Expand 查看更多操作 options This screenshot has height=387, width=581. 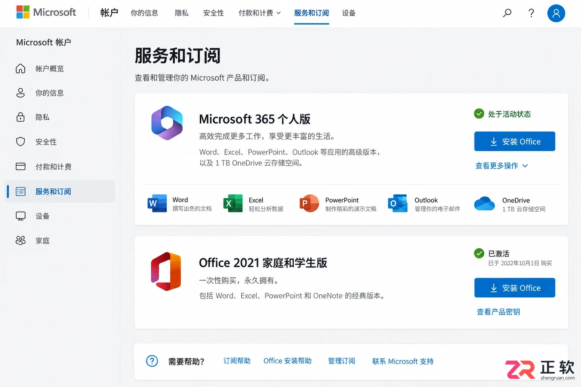click(x=502, y=166)
